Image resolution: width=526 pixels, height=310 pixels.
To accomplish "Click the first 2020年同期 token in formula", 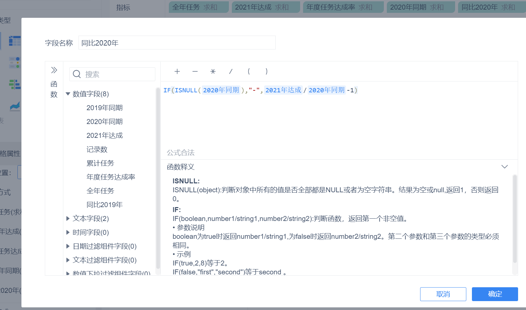I will pos(221,90).
